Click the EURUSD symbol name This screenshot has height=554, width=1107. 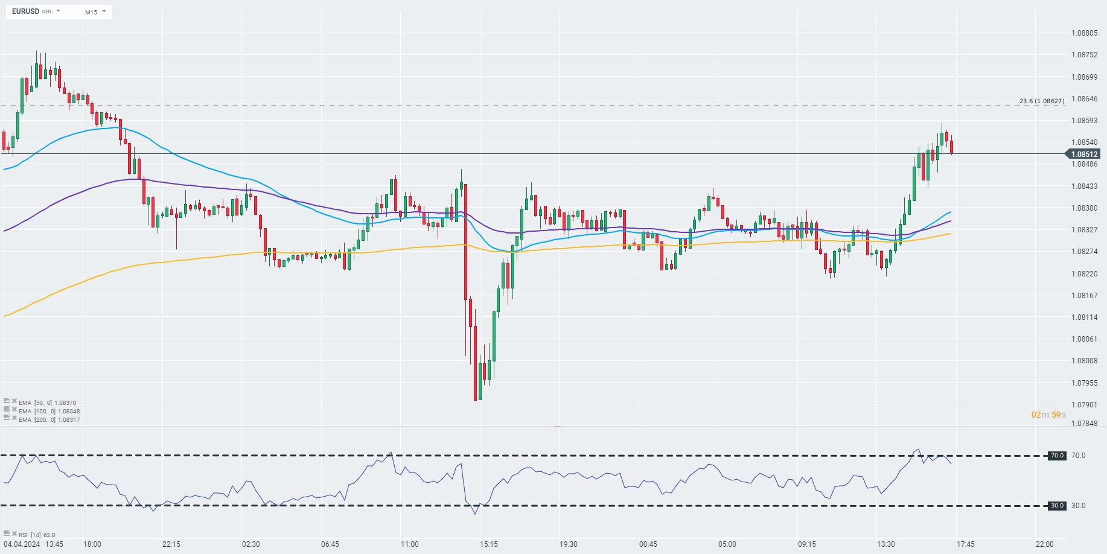tap(25, 11)
